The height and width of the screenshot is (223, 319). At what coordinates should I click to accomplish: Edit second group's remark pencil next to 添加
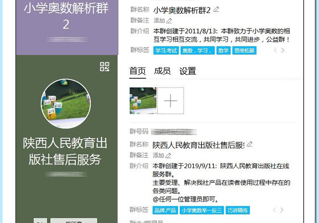click(168, 155)
